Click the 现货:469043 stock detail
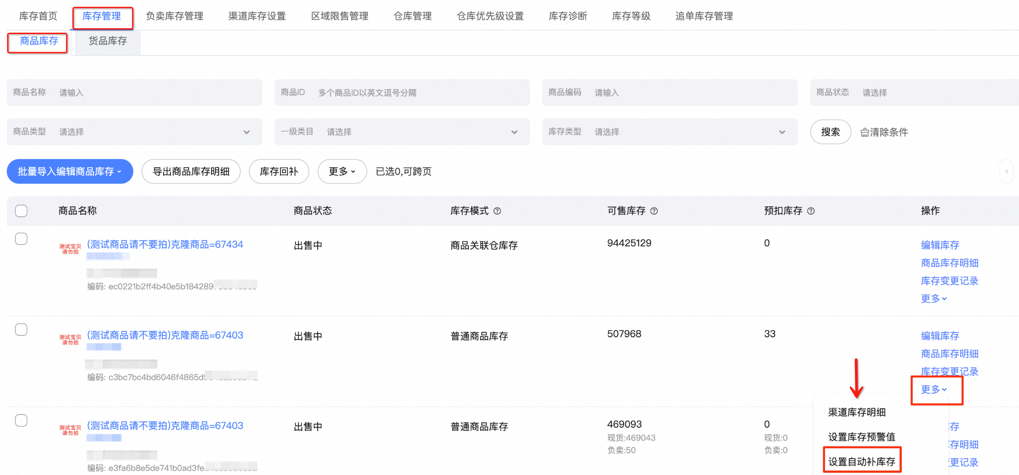Image resolution: width=1019 pixels, height=475 pixels. pyautogui.click(x=631, y=438)
